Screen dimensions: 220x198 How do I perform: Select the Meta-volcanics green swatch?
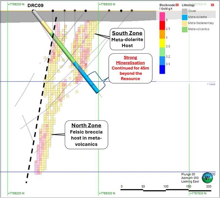pyautogui.click(x=185, y=29)
